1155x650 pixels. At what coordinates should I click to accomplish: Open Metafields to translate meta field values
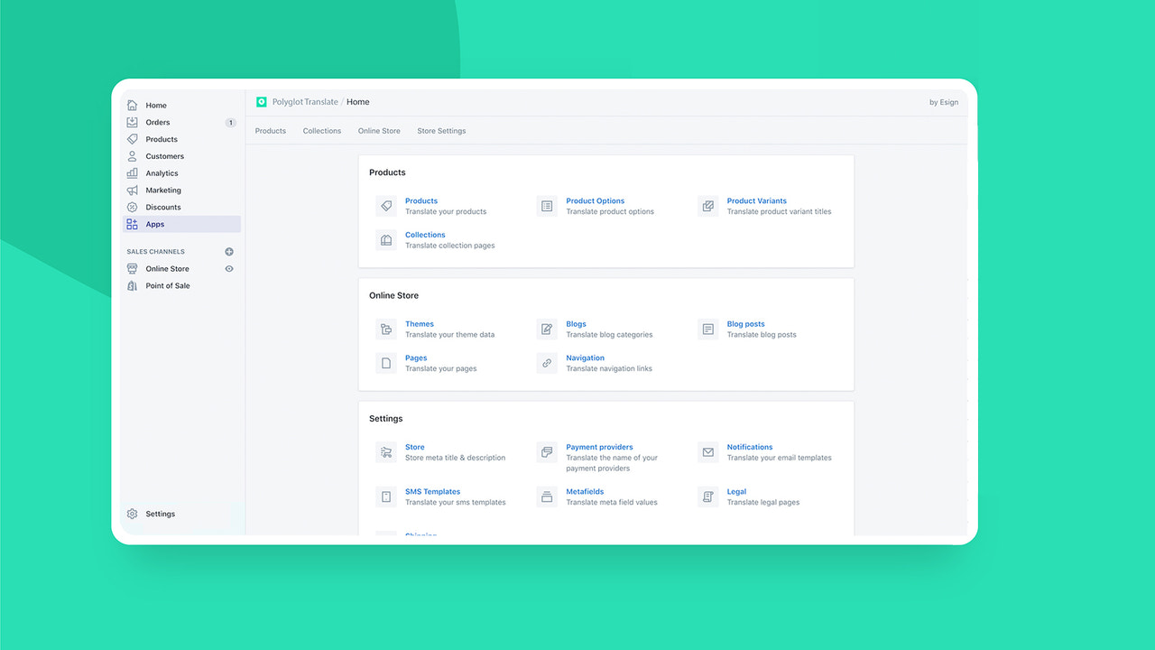[587, 490]
